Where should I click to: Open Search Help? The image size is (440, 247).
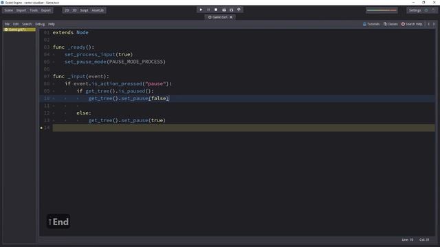pyautogui.click(x=412, y=24)
